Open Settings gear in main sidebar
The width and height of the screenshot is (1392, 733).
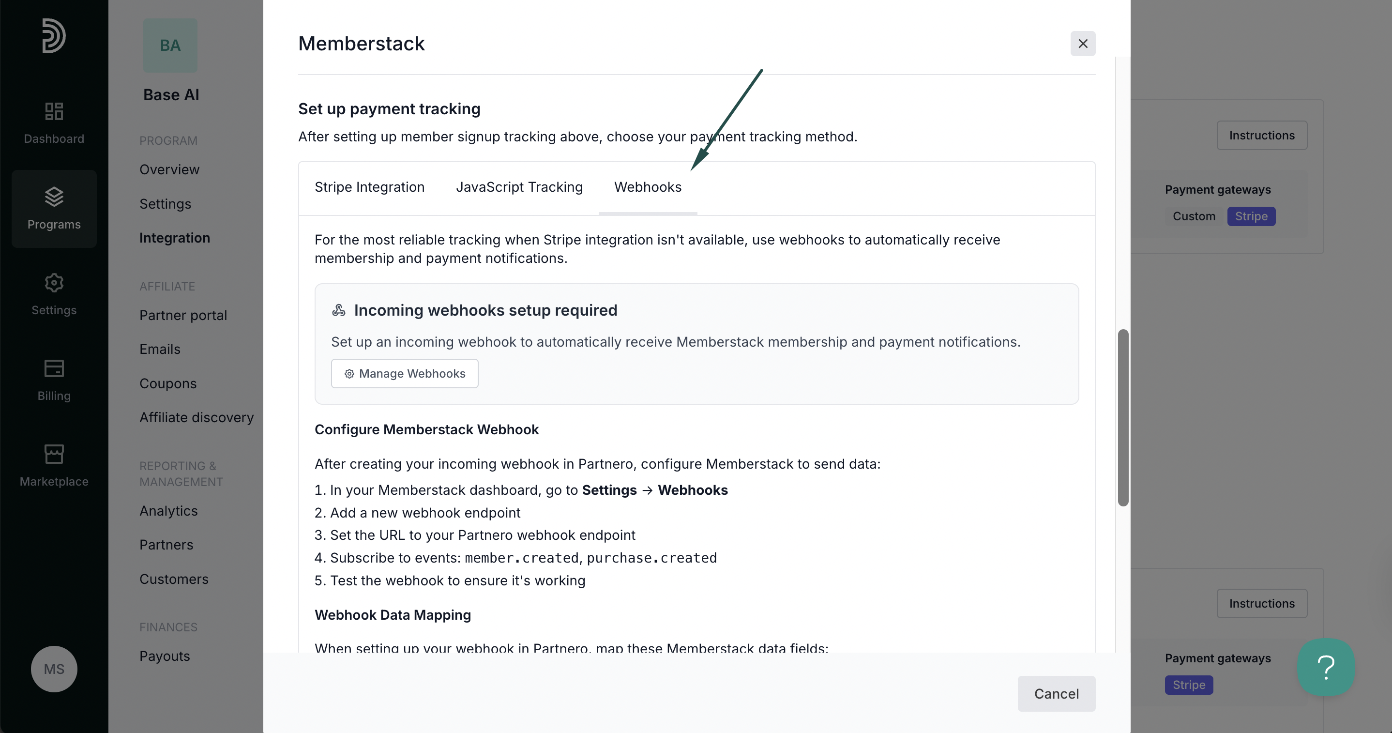tap(54, 283)
